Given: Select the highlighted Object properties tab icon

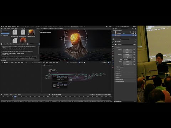Looking at the screenshot, I should [113, 59].
